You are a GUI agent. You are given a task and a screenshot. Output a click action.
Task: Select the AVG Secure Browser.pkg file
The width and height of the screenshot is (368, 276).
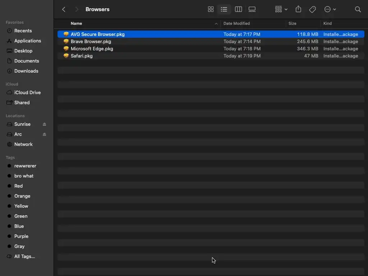click(x=211, y=34)
